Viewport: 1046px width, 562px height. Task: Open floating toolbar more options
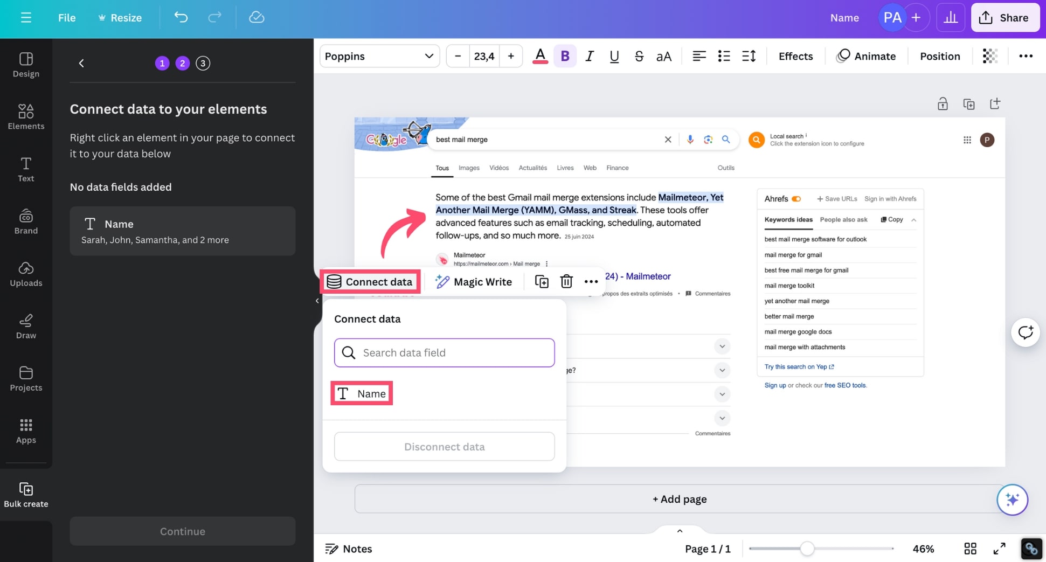[x=591, y=281]
